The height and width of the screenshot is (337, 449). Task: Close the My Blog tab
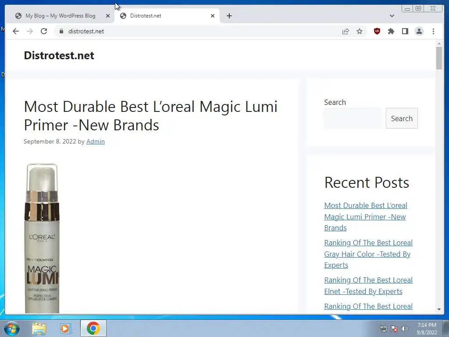point(108,16)
